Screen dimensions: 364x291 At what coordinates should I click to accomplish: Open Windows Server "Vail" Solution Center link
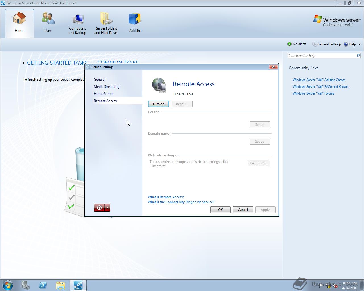pyautogui.click(x=319, y=80)
